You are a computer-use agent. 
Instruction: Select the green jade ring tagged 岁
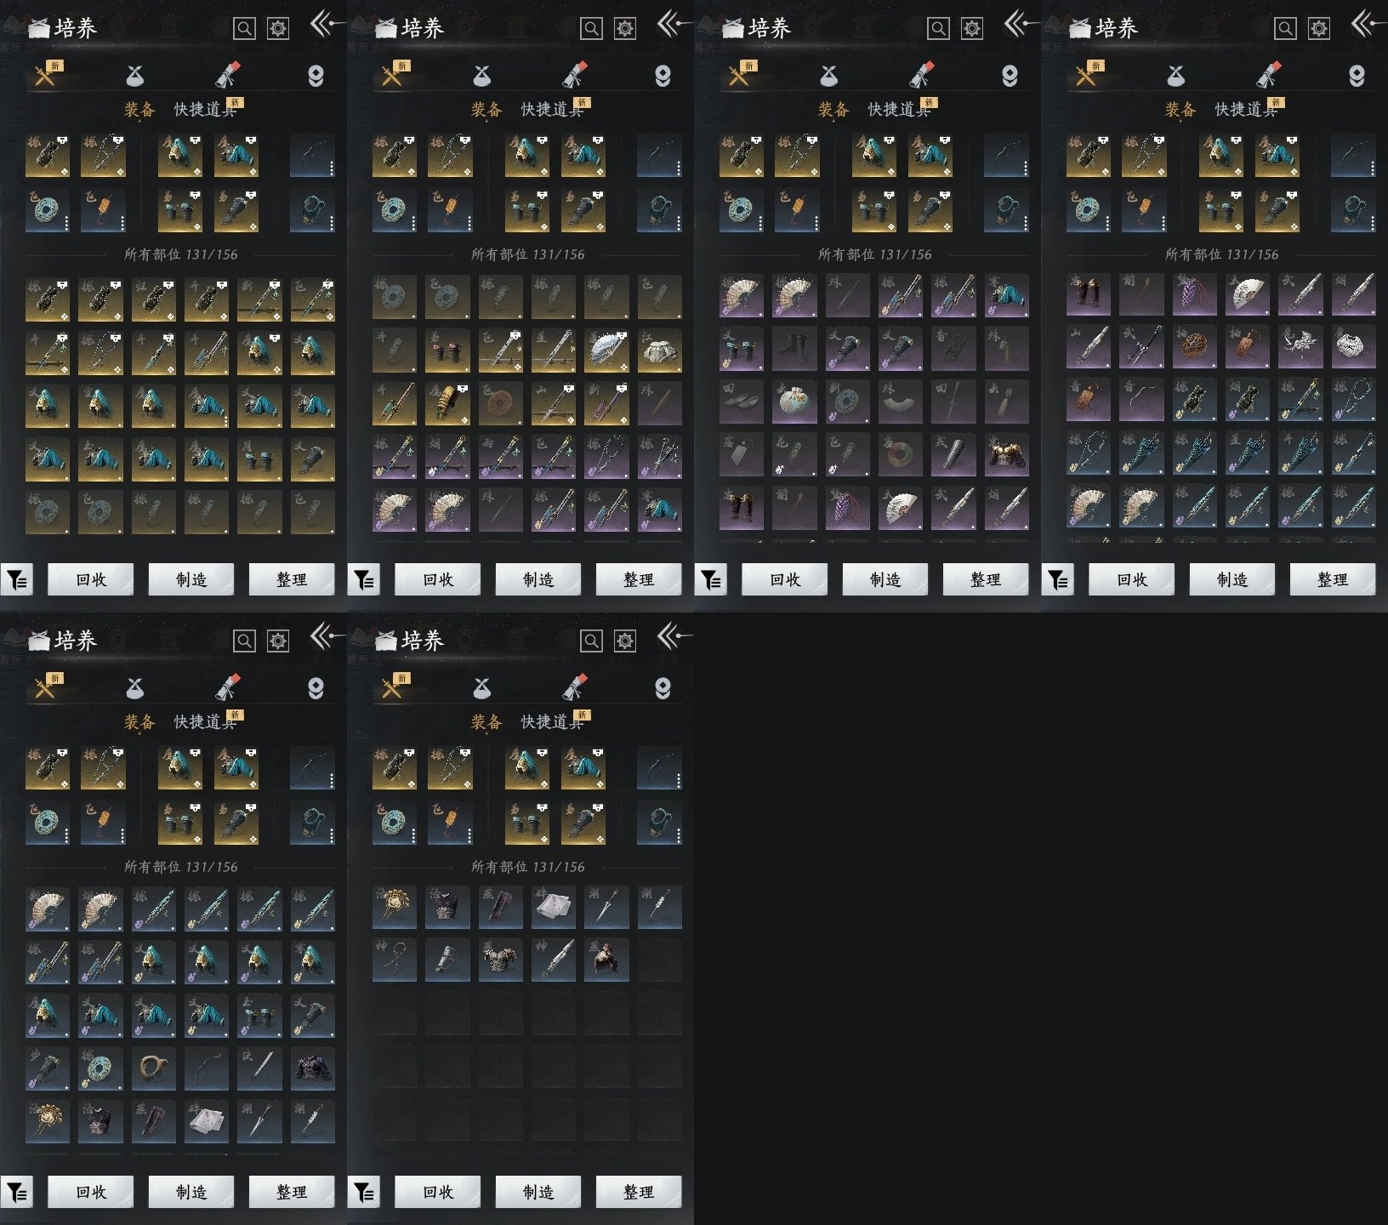tap(900, 455)
